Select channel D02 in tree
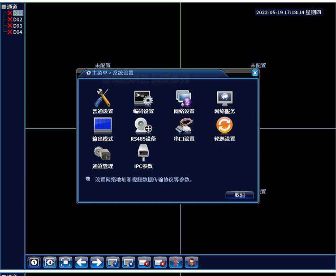The height and width of the screenshot is (276, 336). point(18,20)
